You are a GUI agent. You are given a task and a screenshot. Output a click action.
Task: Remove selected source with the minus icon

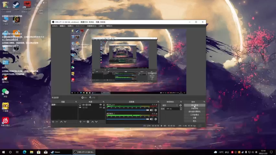pyautogui.click(x=84, y=122)
